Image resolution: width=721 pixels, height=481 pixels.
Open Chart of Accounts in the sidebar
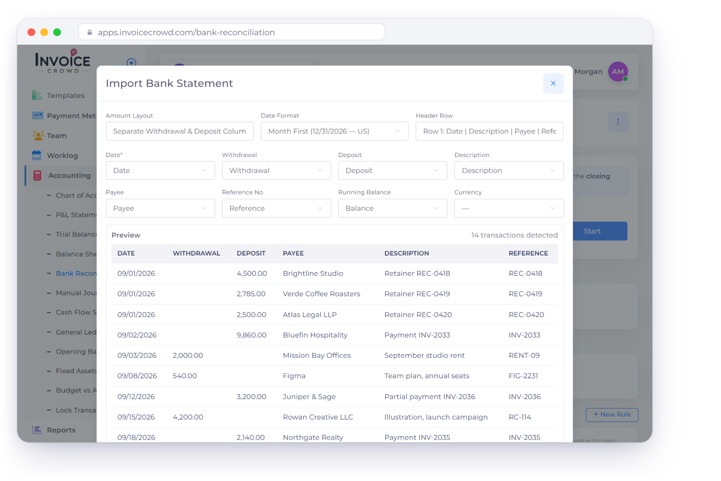[x=76, y=195]
